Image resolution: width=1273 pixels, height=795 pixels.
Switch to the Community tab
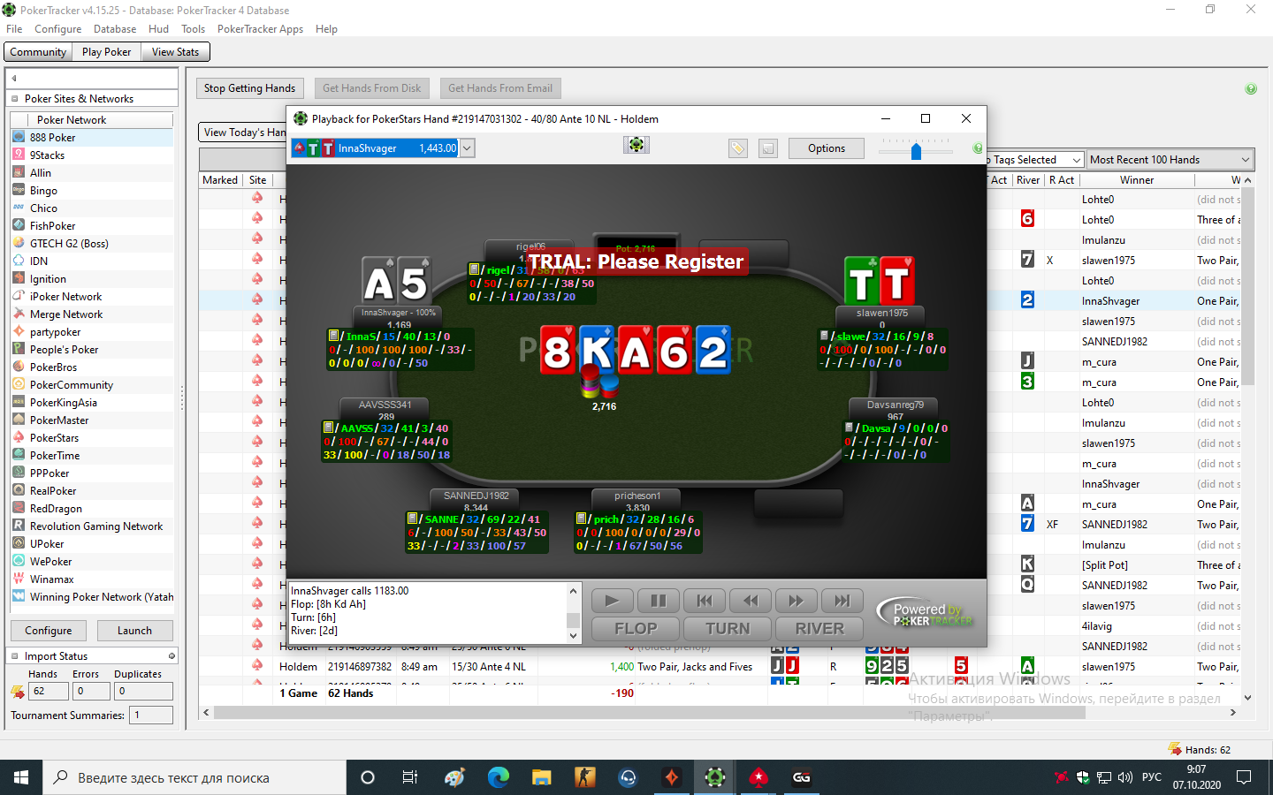click(x=38, y=52)
